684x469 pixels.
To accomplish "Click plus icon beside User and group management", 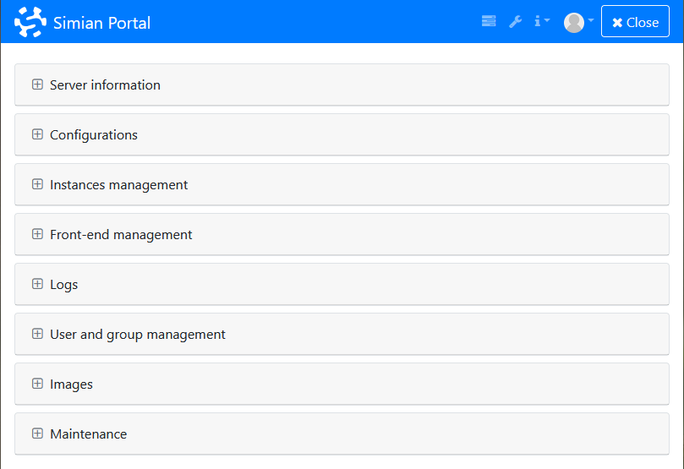I will tap(37, 334).
